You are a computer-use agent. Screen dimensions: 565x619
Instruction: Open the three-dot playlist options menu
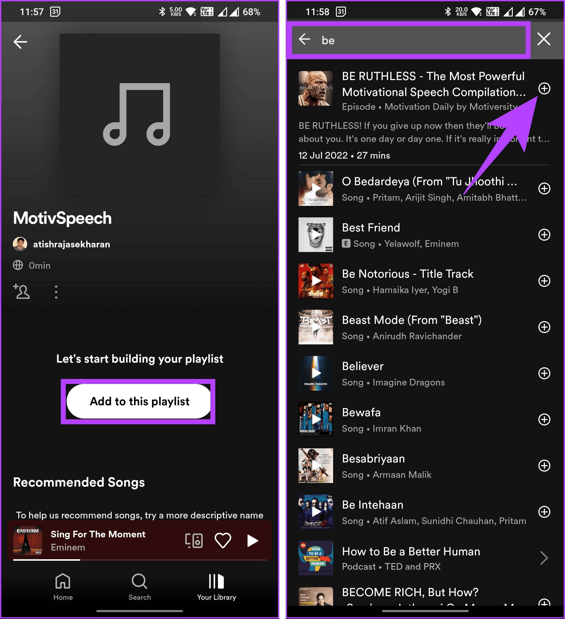56,292
